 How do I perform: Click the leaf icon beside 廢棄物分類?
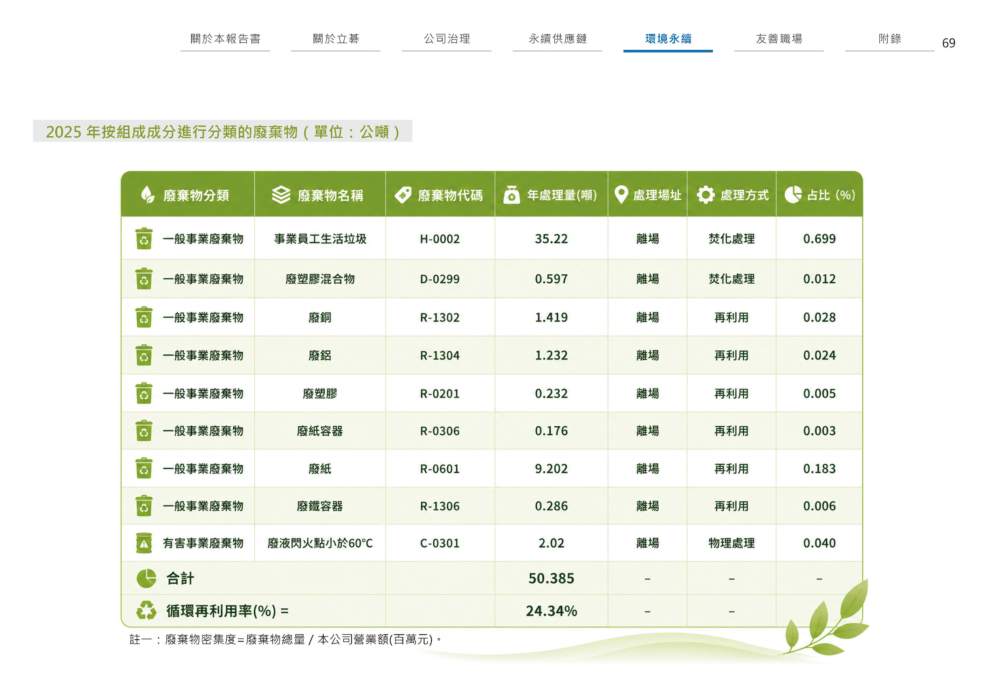(148, 195)
